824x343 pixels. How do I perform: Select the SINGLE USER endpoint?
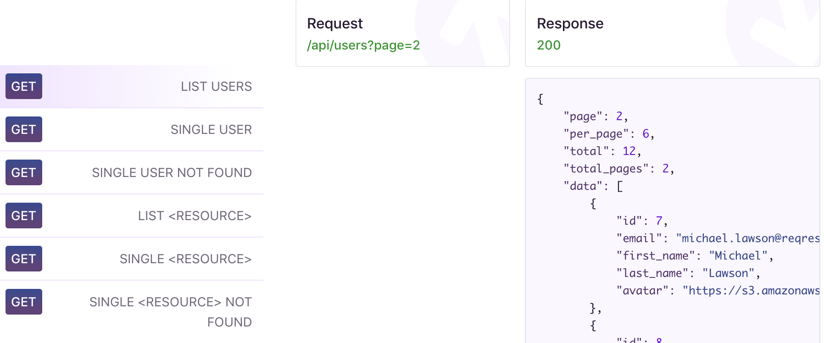pos(211,129)
